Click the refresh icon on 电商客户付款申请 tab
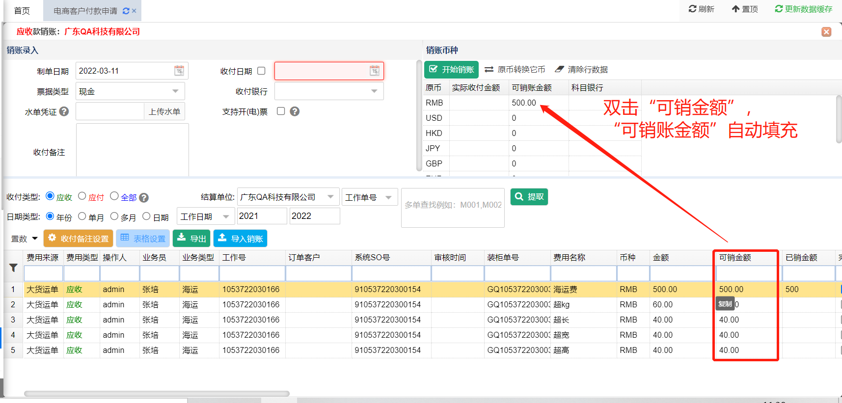Image resolution: width=842 pixels, height=403 pixels. coord(126,11)
